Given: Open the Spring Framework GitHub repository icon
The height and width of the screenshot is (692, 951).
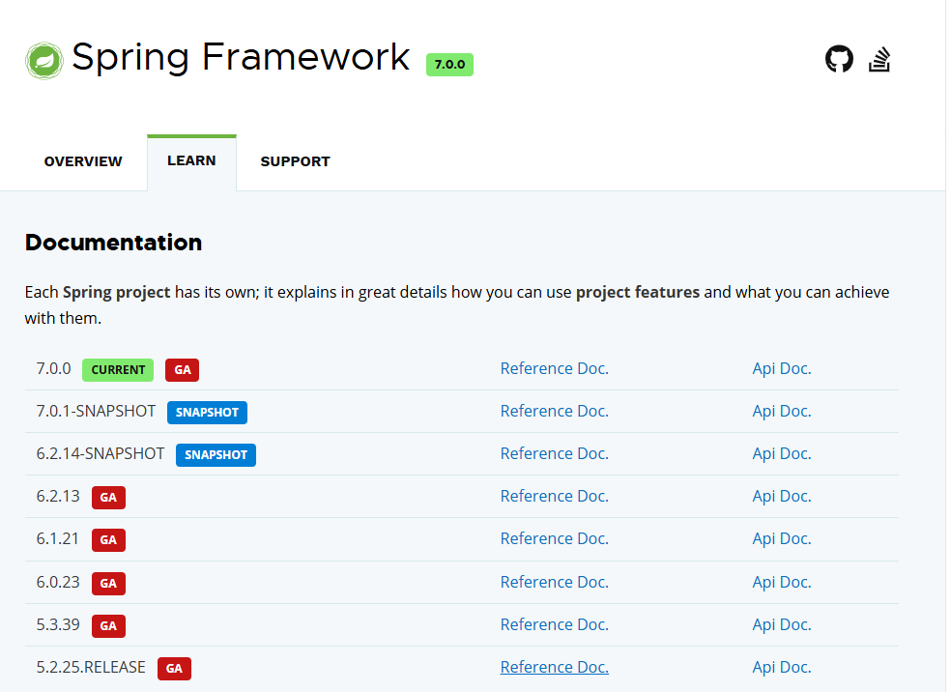Looking at the screenshot, I should tap(839, 59).
